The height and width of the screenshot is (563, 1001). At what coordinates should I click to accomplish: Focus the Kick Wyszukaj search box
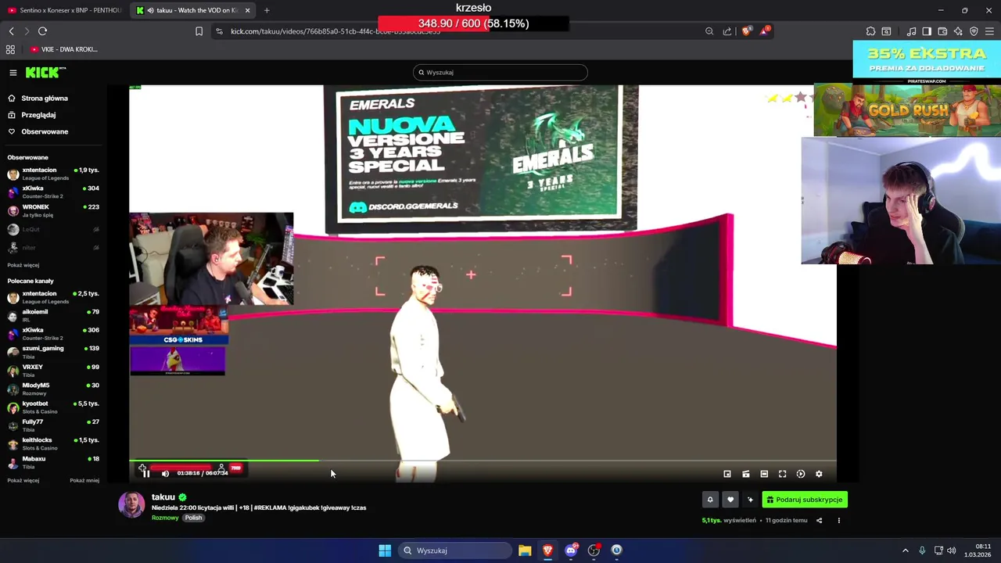500,72
